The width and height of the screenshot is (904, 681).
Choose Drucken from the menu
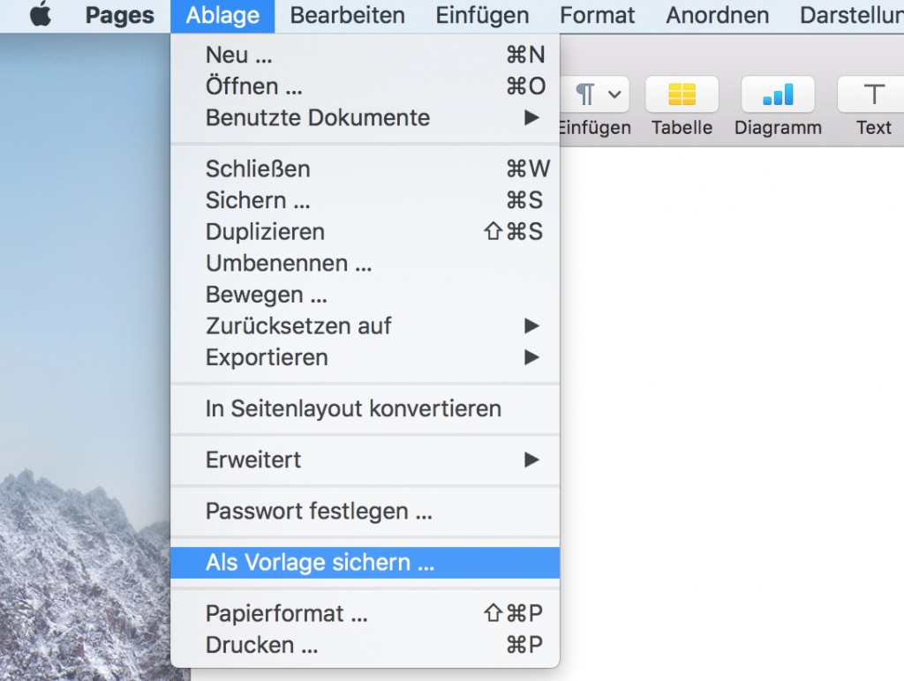point(261,645)
